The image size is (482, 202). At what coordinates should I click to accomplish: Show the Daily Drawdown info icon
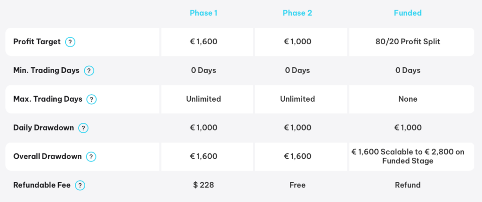point(83,128)
